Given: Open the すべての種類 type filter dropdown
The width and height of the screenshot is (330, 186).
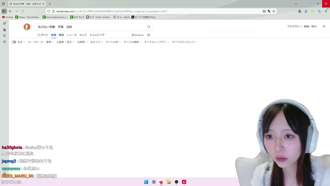Looking at the screenshot, I should pyautogui.click(x=133, y=42).
